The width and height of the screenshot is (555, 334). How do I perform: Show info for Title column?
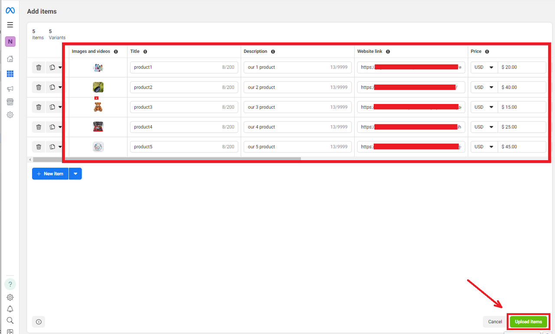[x=145, y=52]
